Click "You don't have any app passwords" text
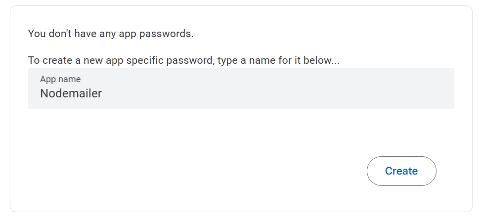Screen dimensions: 479x220 (110, 34)
